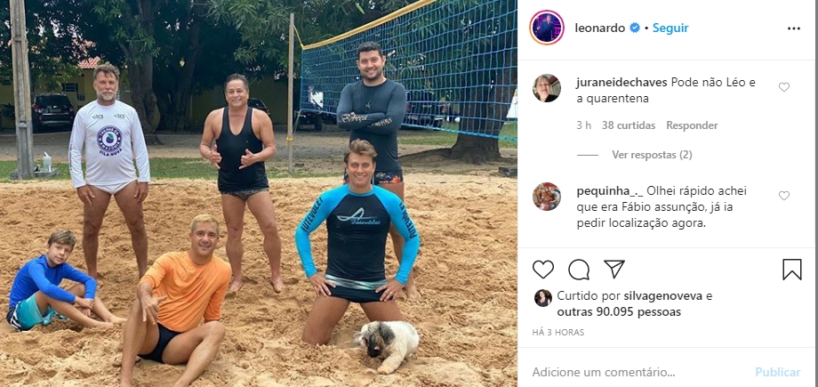
Task: Like pequinha_._'s comment heart
Action: click(x=783, y=196)
